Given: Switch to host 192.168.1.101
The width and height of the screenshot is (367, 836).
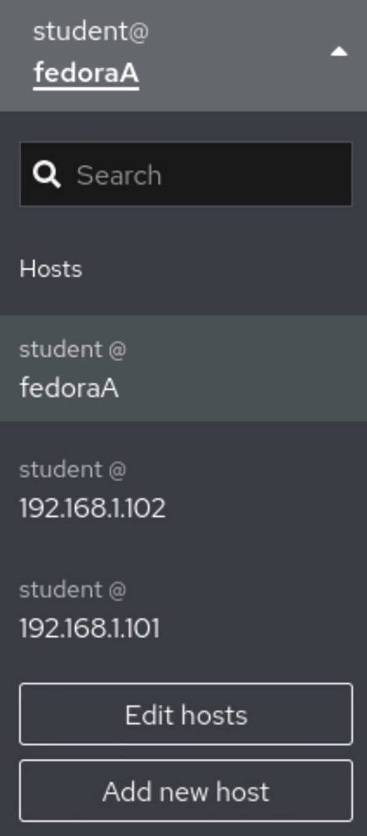Looking at the screenshot, I should 89,628.
